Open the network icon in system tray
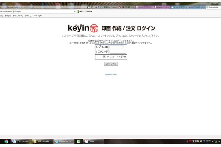Screen dimensions: 221x147 219,141
